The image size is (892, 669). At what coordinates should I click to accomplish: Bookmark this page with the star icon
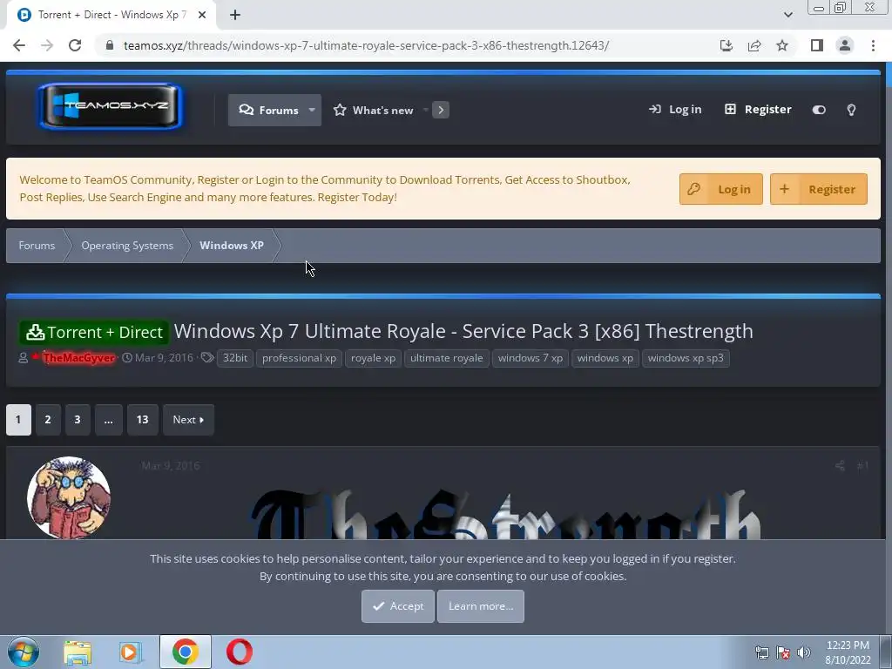[x=782, y=45]
